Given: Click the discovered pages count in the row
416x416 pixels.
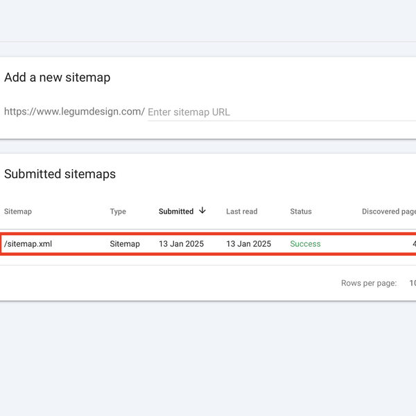Looking at the screenshot, I should coord(413,244).
